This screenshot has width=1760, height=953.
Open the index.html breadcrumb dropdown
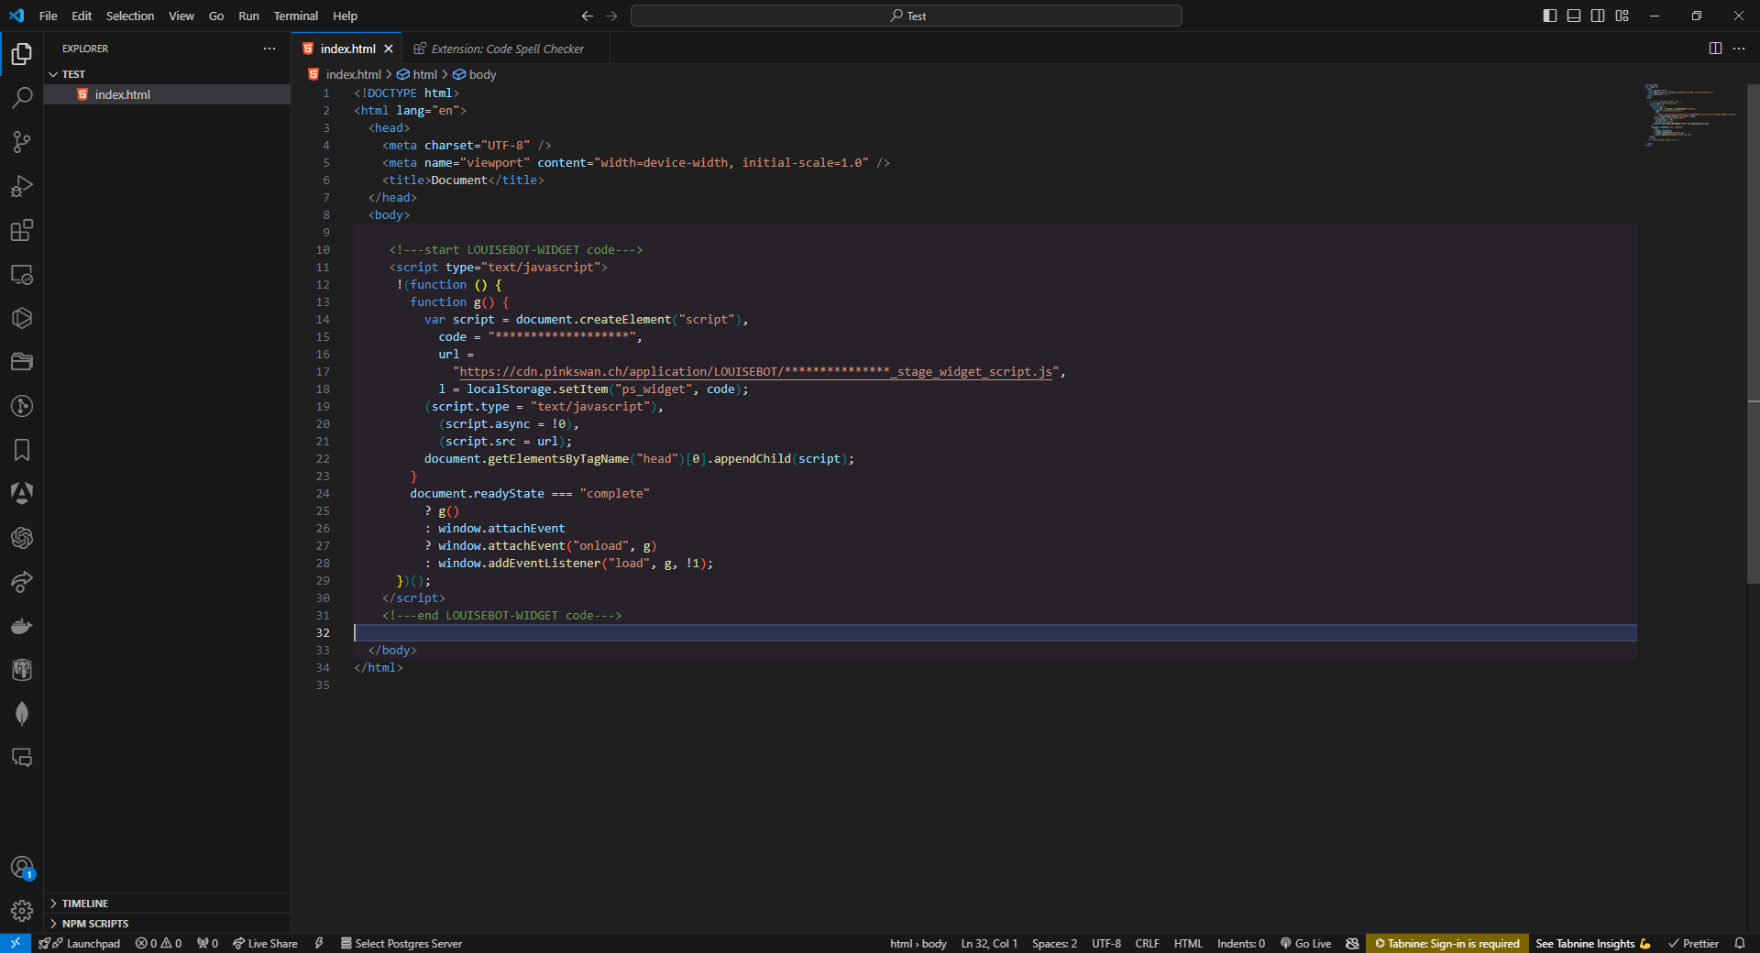(x=345, y=74)
